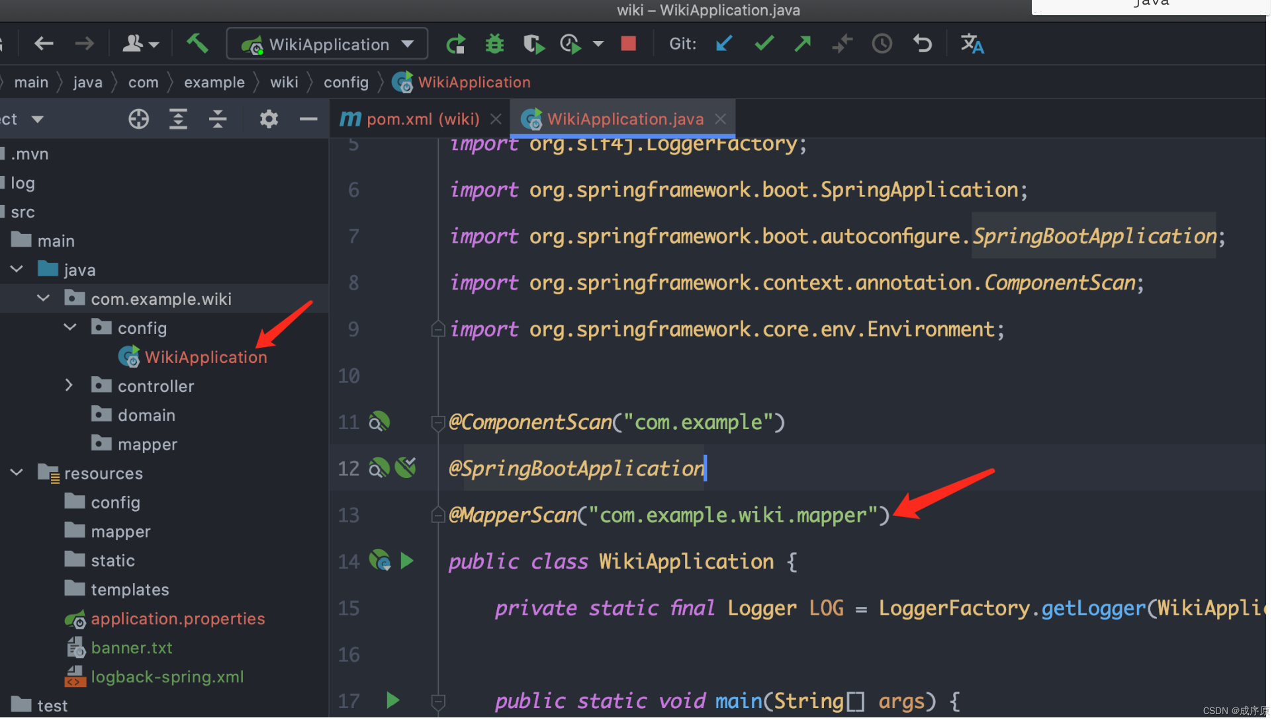This screenshot has height=722, width=1280.
Task: Collapse the com.example.wiki package node
Action: [x=43, y=298]
